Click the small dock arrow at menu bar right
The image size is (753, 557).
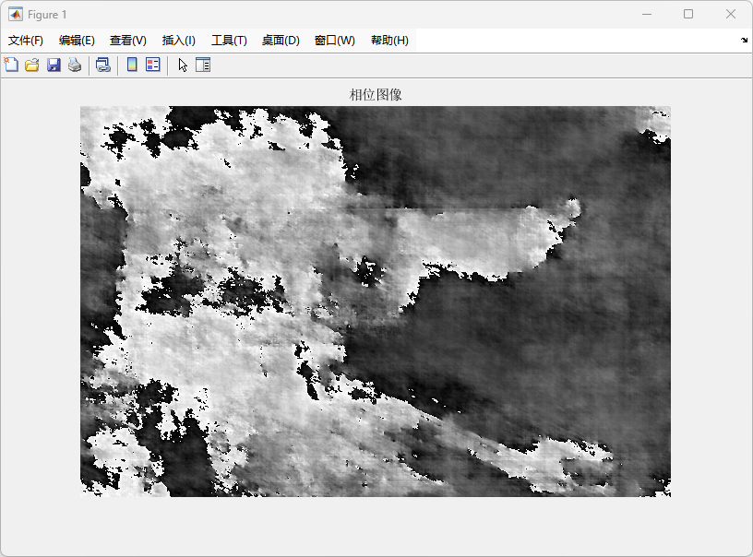coord(744,41)
